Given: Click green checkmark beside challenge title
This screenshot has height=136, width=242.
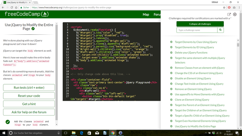Looking at the screenshot, I should coord(33,29).
